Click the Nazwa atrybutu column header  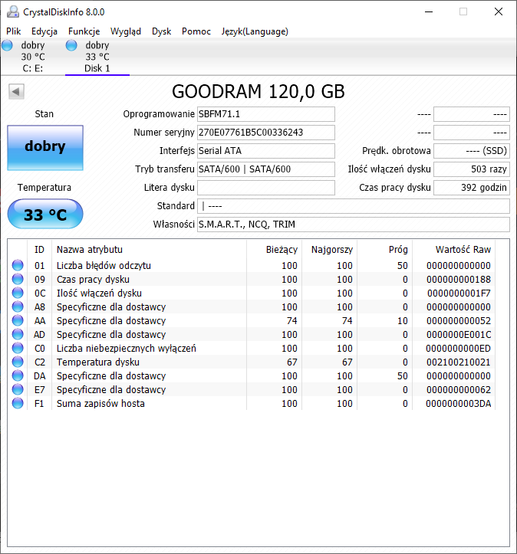149,250
